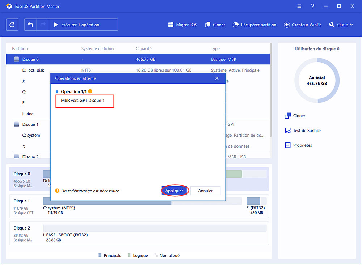Select Disque 1 label in disk map
362x265 pixels.
[x=22, y=201]
